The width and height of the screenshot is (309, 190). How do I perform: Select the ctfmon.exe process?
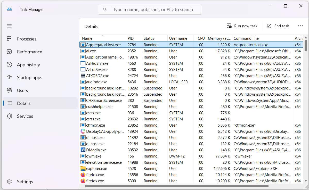(x=191, y=125)
